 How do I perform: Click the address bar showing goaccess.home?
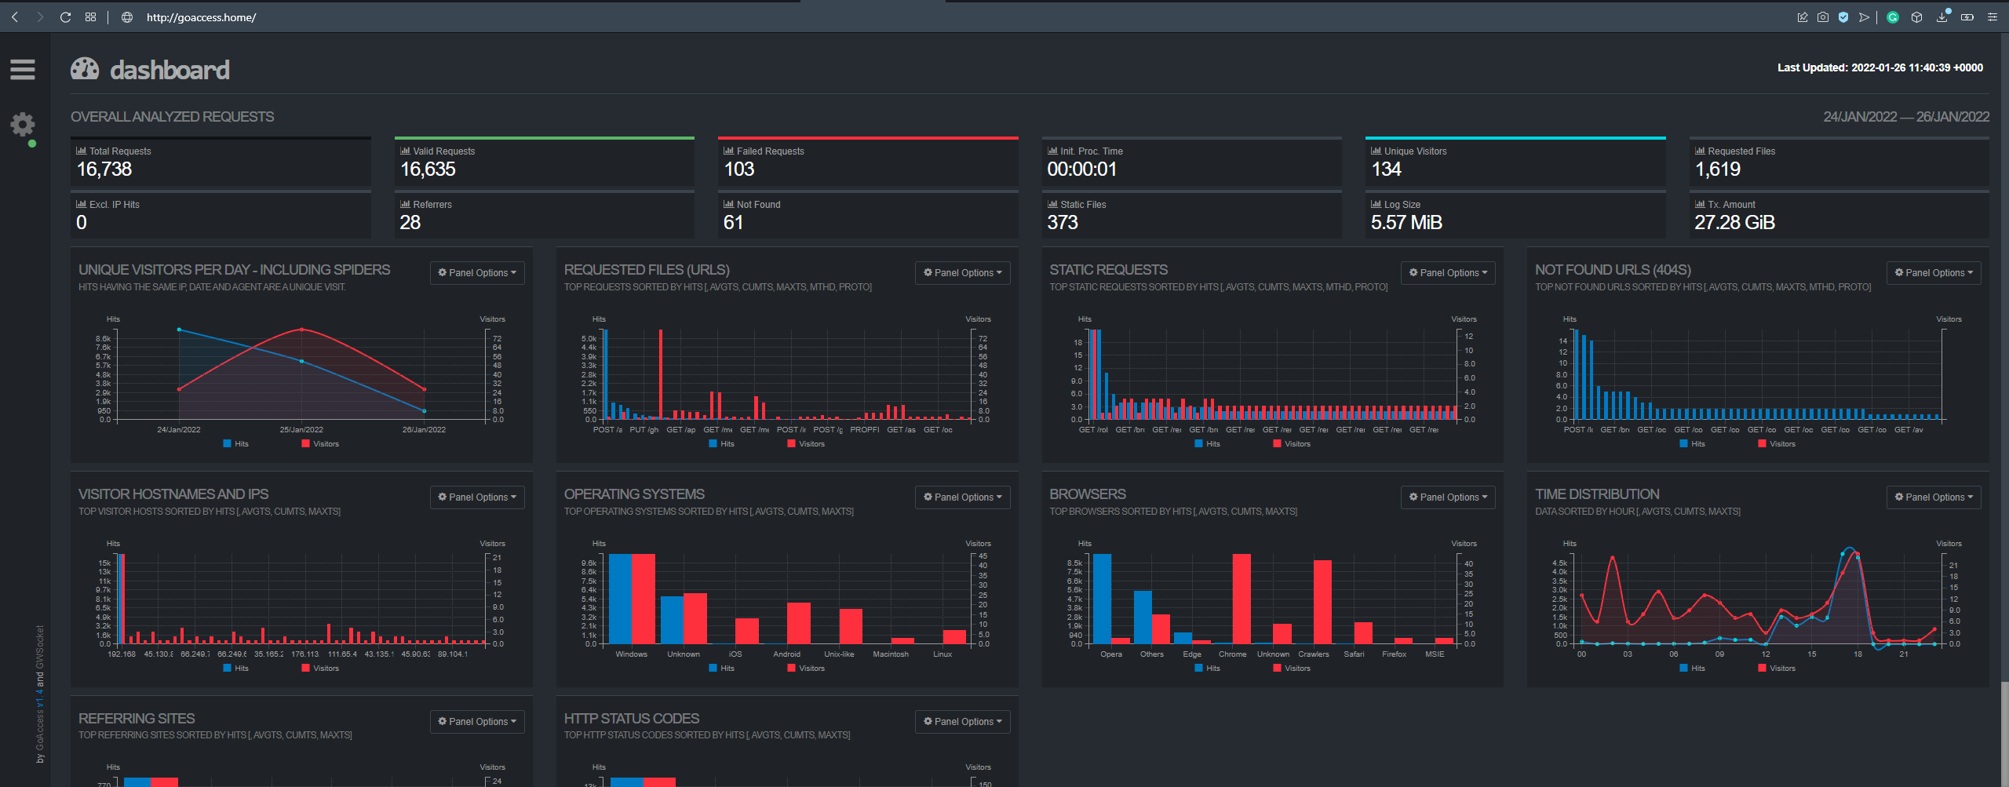(201, 17)
